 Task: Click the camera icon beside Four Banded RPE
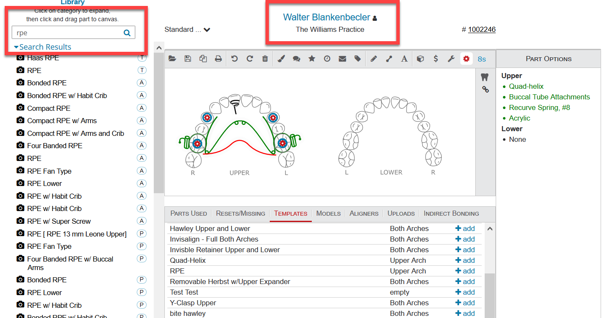click(20, 145)
